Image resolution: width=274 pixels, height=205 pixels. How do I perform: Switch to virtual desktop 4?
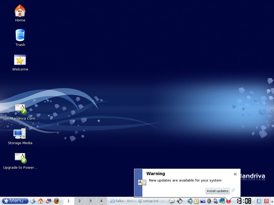101,201
